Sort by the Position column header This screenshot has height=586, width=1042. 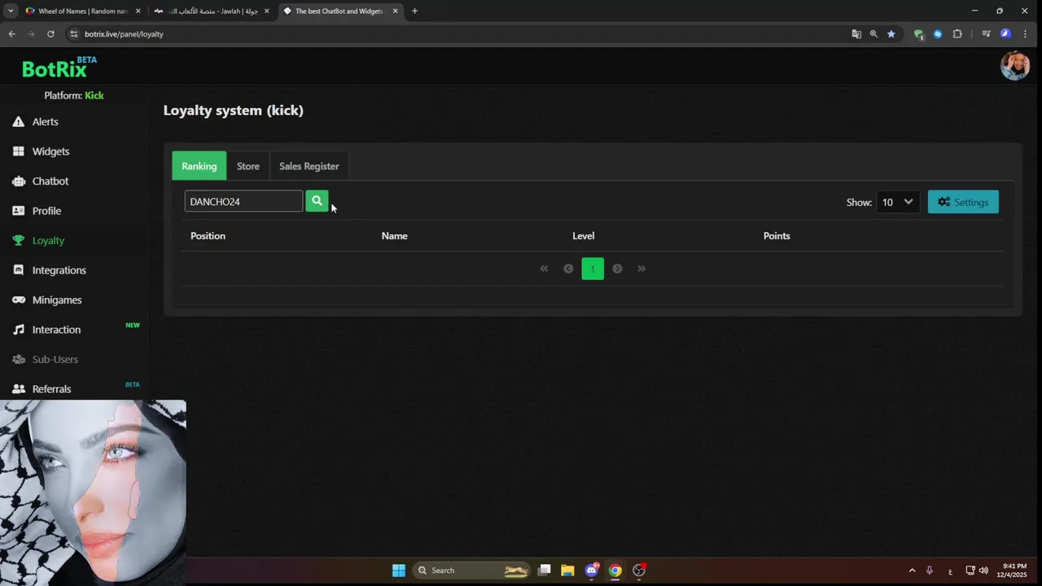[x=208, y=236]
